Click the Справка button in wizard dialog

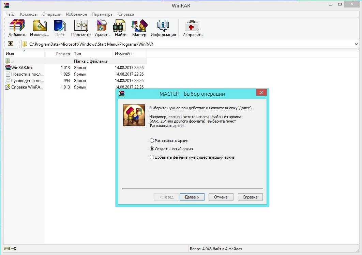click(x=250, y=197)
